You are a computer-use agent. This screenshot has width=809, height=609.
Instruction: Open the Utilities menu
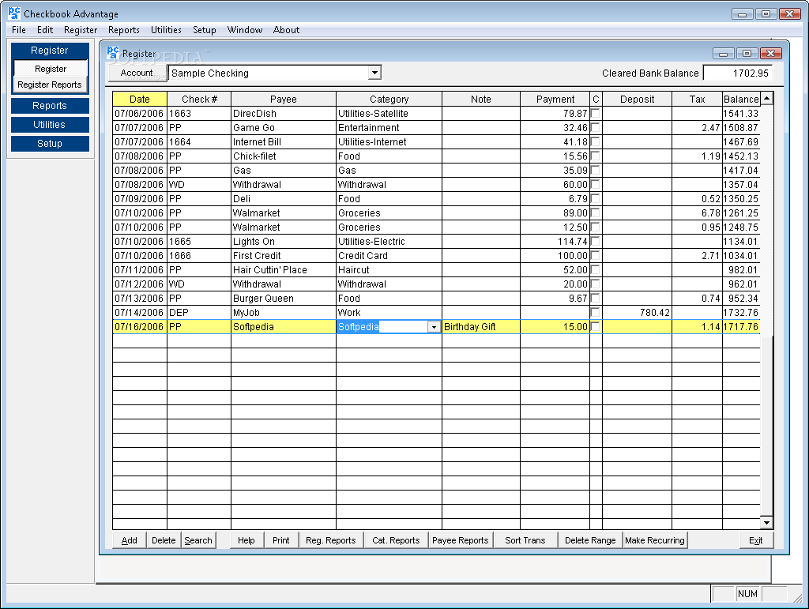pyautogui.click(x=166, y=30)
